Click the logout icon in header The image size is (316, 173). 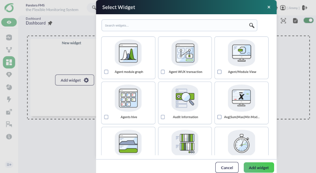305,8
